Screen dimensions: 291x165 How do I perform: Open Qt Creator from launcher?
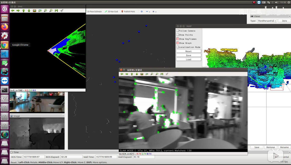tap(5, 63)
